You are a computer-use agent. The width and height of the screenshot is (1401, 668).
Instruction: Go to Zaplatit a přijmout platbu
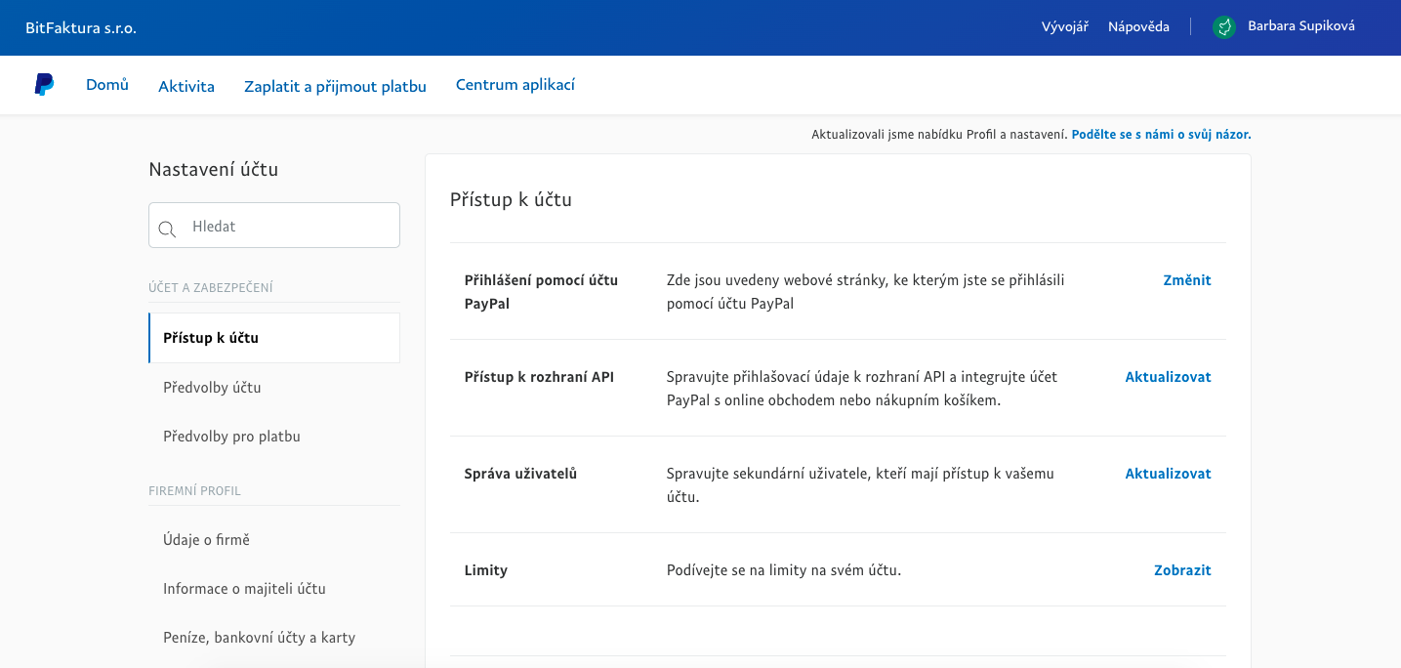(335, 86)
